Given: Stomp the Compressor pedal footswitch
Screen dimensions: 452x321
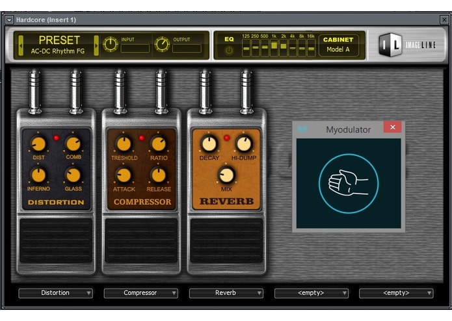Looking at the screenshot, I should 141,240.
